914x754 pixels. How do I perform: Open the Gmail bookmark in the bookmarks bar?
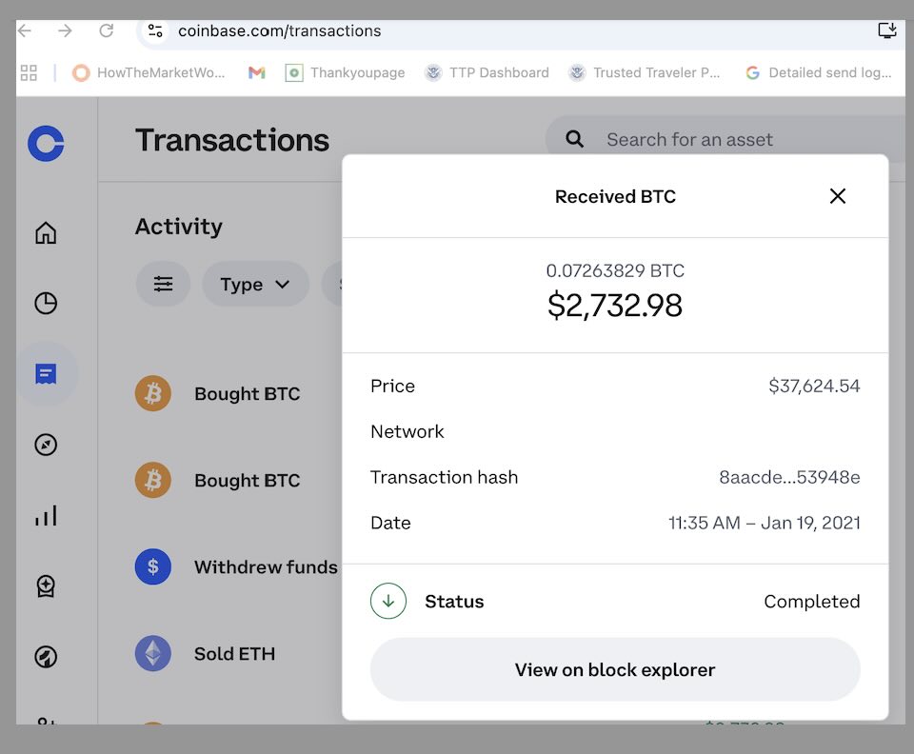[x=256, y=72]
